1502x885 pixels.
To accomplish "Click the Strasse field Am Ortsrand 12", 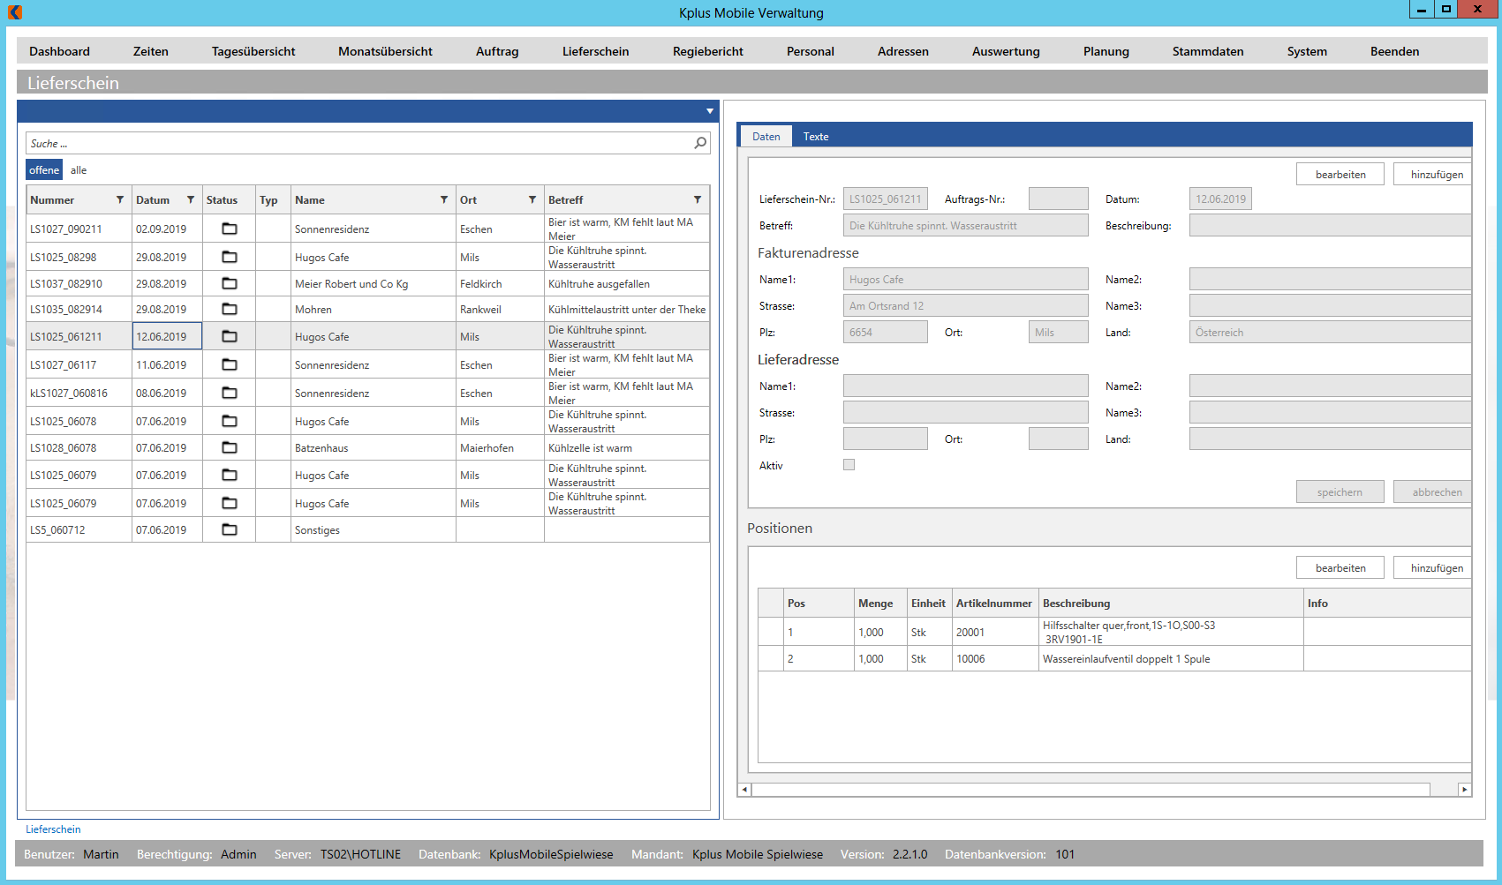I will [x=966, y=305].
